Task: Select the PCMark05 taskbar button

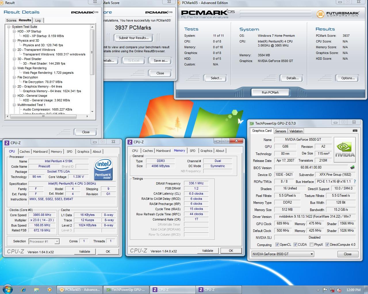Action: click(80, 290)
